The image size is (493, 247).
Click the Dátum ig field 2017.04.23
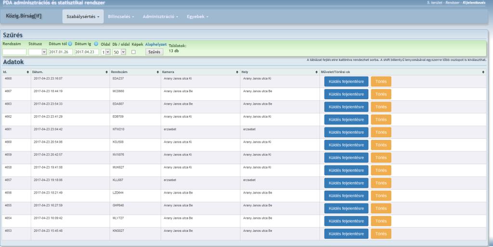click(87, 52)
